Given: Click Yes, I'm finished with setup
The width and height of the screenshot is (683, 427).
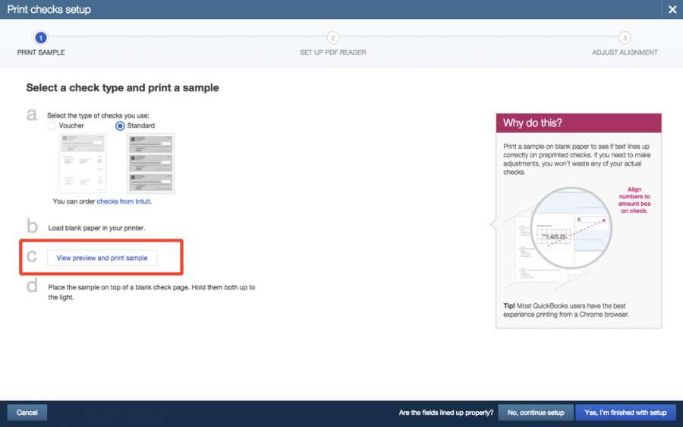Looking at the screenshot, I should coord(625,413).
